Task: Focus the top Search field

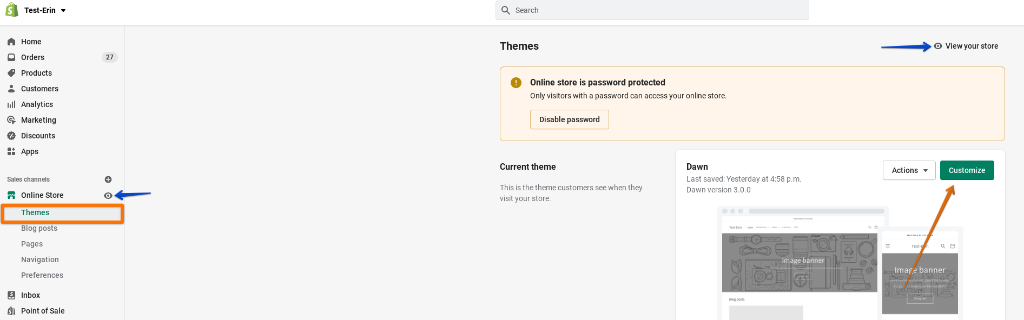Action: [652, 10]
